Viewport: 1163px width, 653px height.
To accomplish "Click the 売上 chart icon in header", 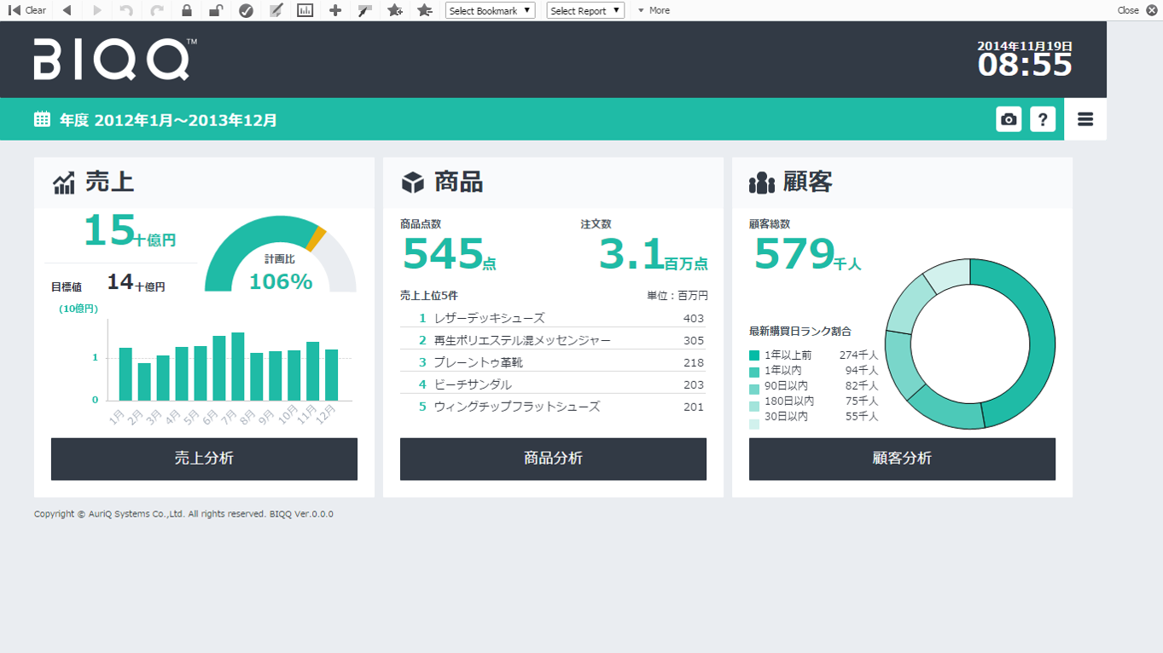I will tap(64, 182).
